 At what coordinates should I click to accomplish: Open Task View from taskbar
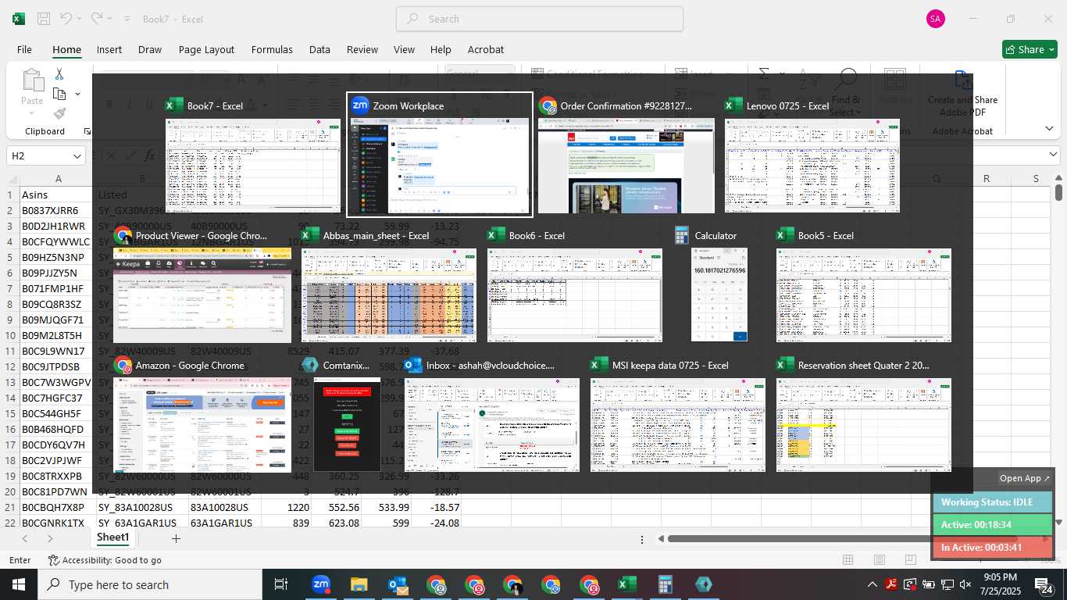click(281, 584)
